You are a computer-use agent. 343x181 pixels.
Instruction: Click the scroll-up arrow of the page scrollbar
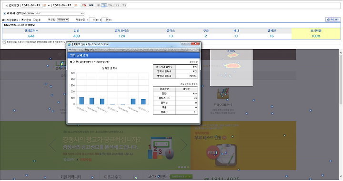click(x=341, y=53)
